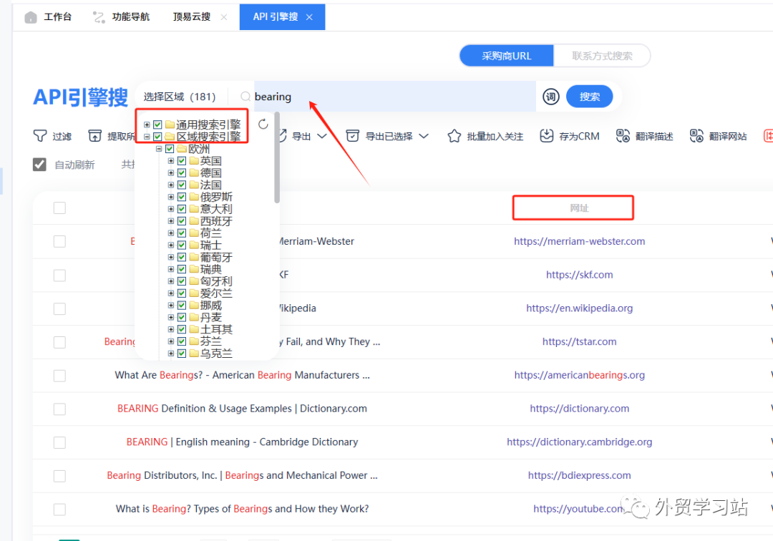The height and width of the screenshot is (541, 773).
Task: Close the API 引擎搜 tab
Action: (309, 17)
